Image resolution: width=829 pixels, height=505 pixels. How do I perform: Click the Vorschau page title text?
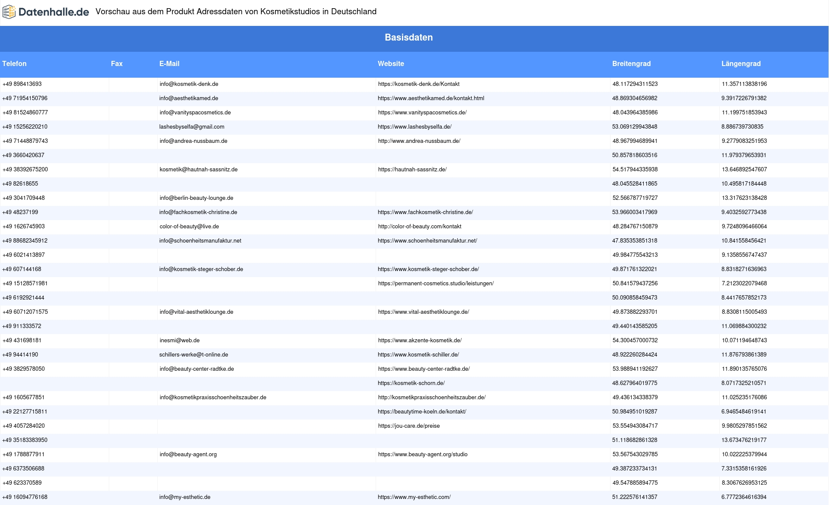pyautogui.click(x=236, y=12)
